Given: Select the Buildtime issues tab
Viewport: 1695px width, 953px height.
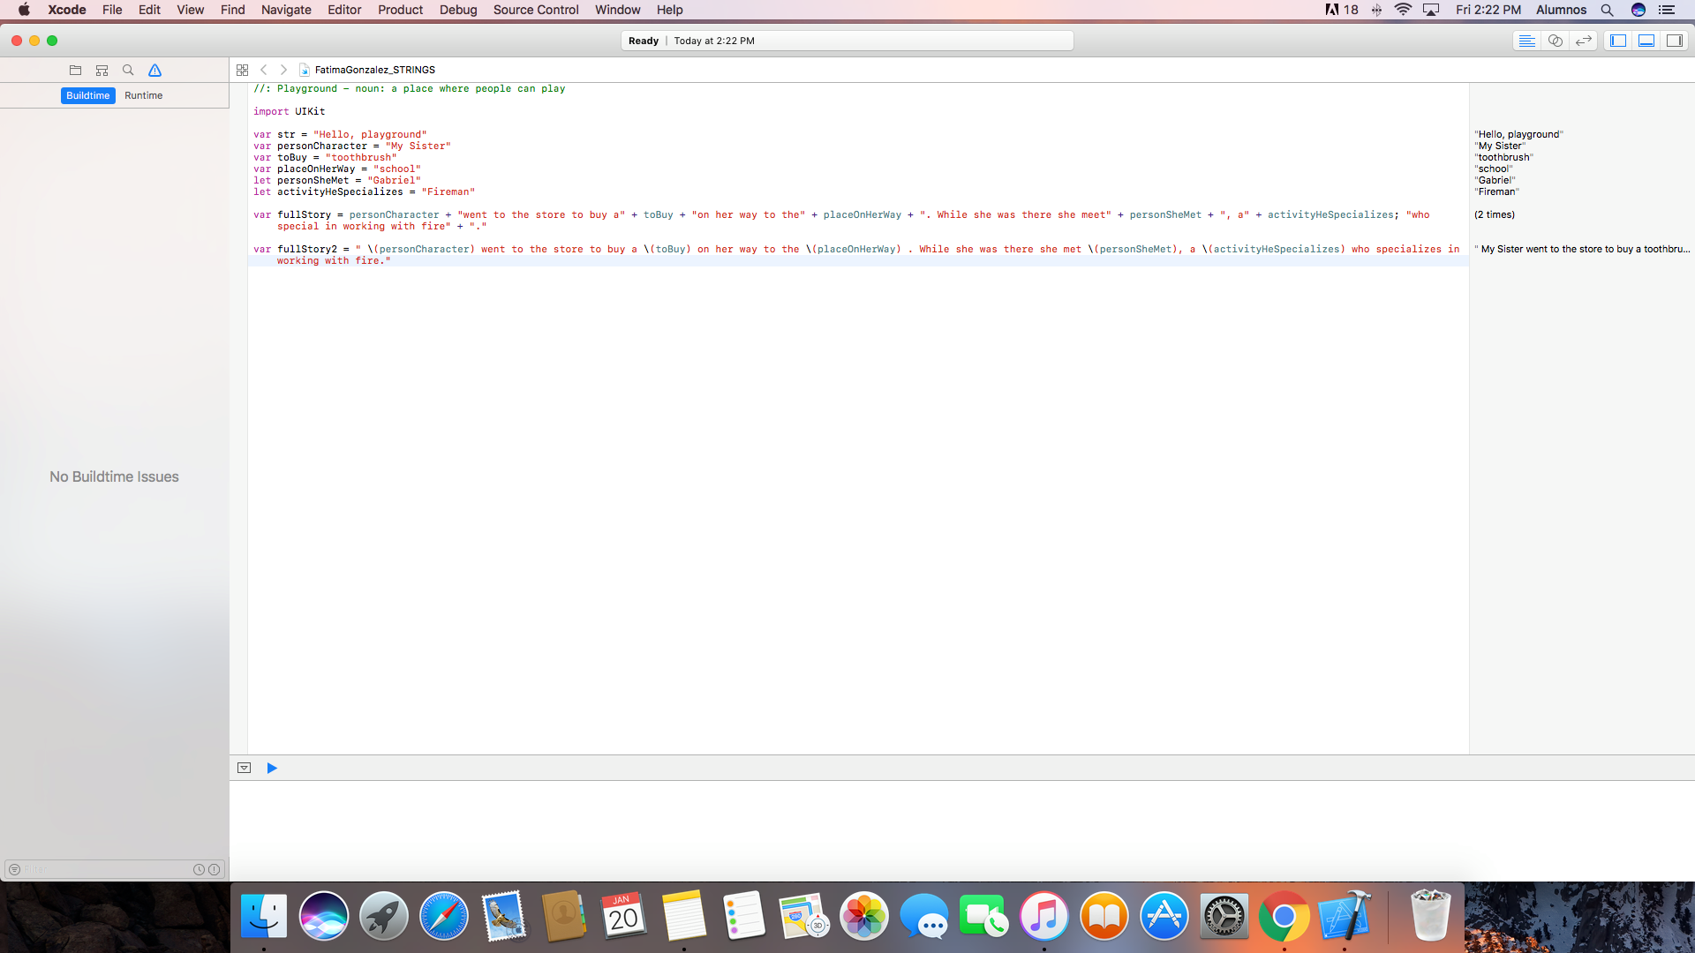Looking at the screenshot, I should point(87,95).
